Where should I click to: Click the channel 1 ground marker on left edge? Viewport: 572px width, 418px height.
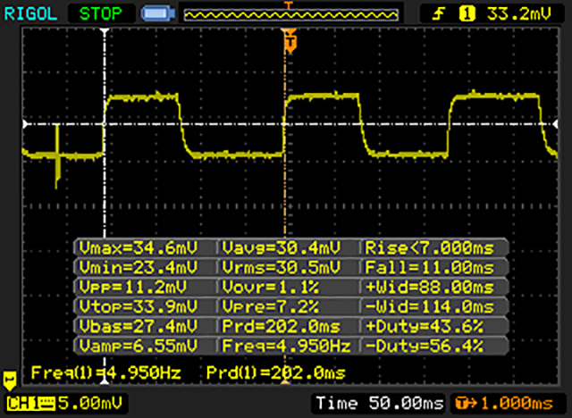click(10, 380)
